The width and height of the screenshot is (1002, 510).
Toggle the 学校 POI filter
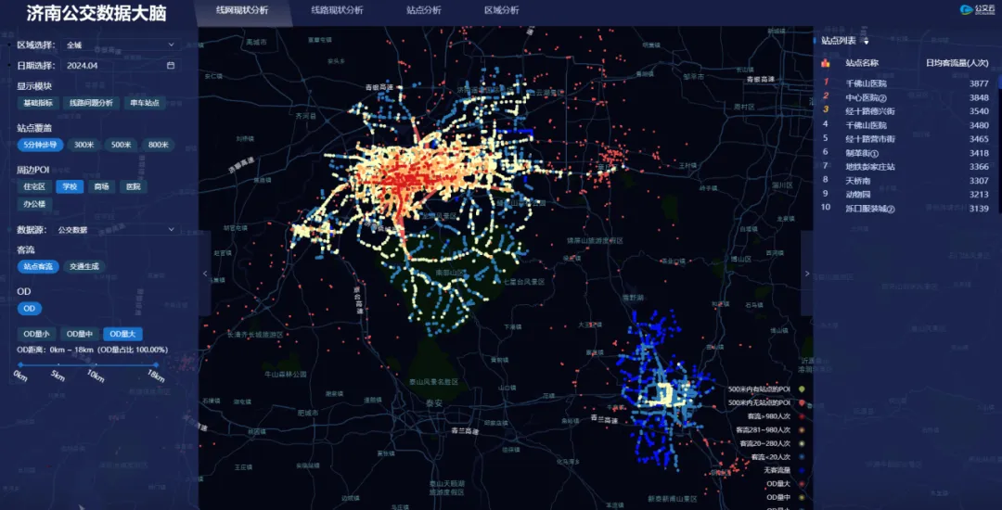click(70, 187)
